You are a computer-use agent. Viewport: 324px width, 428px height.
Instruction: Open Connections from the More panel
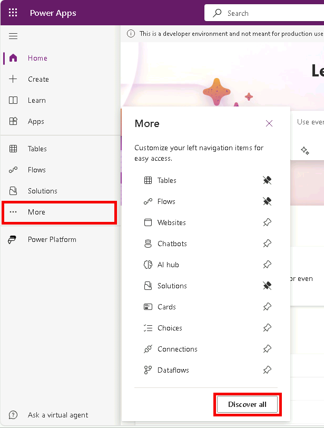177,349
